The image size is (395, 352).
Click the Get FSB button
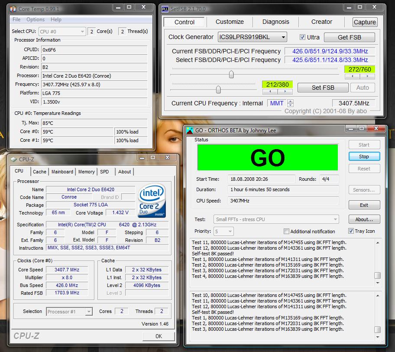[350, 37]
